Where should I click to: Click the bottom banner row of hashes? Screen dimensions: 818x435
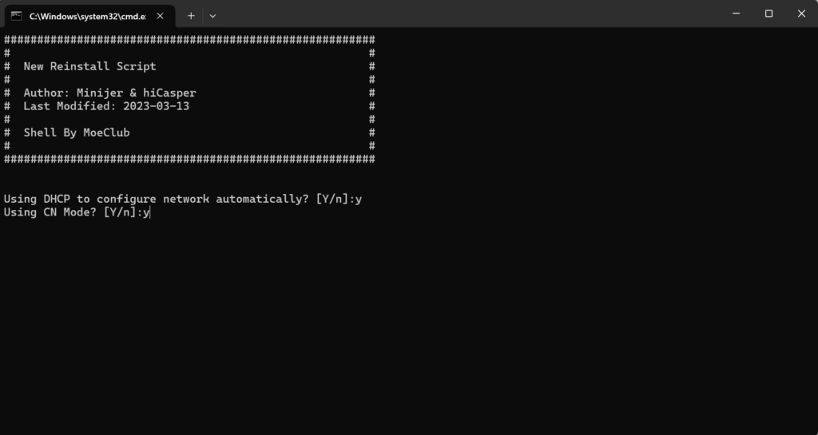189,159
